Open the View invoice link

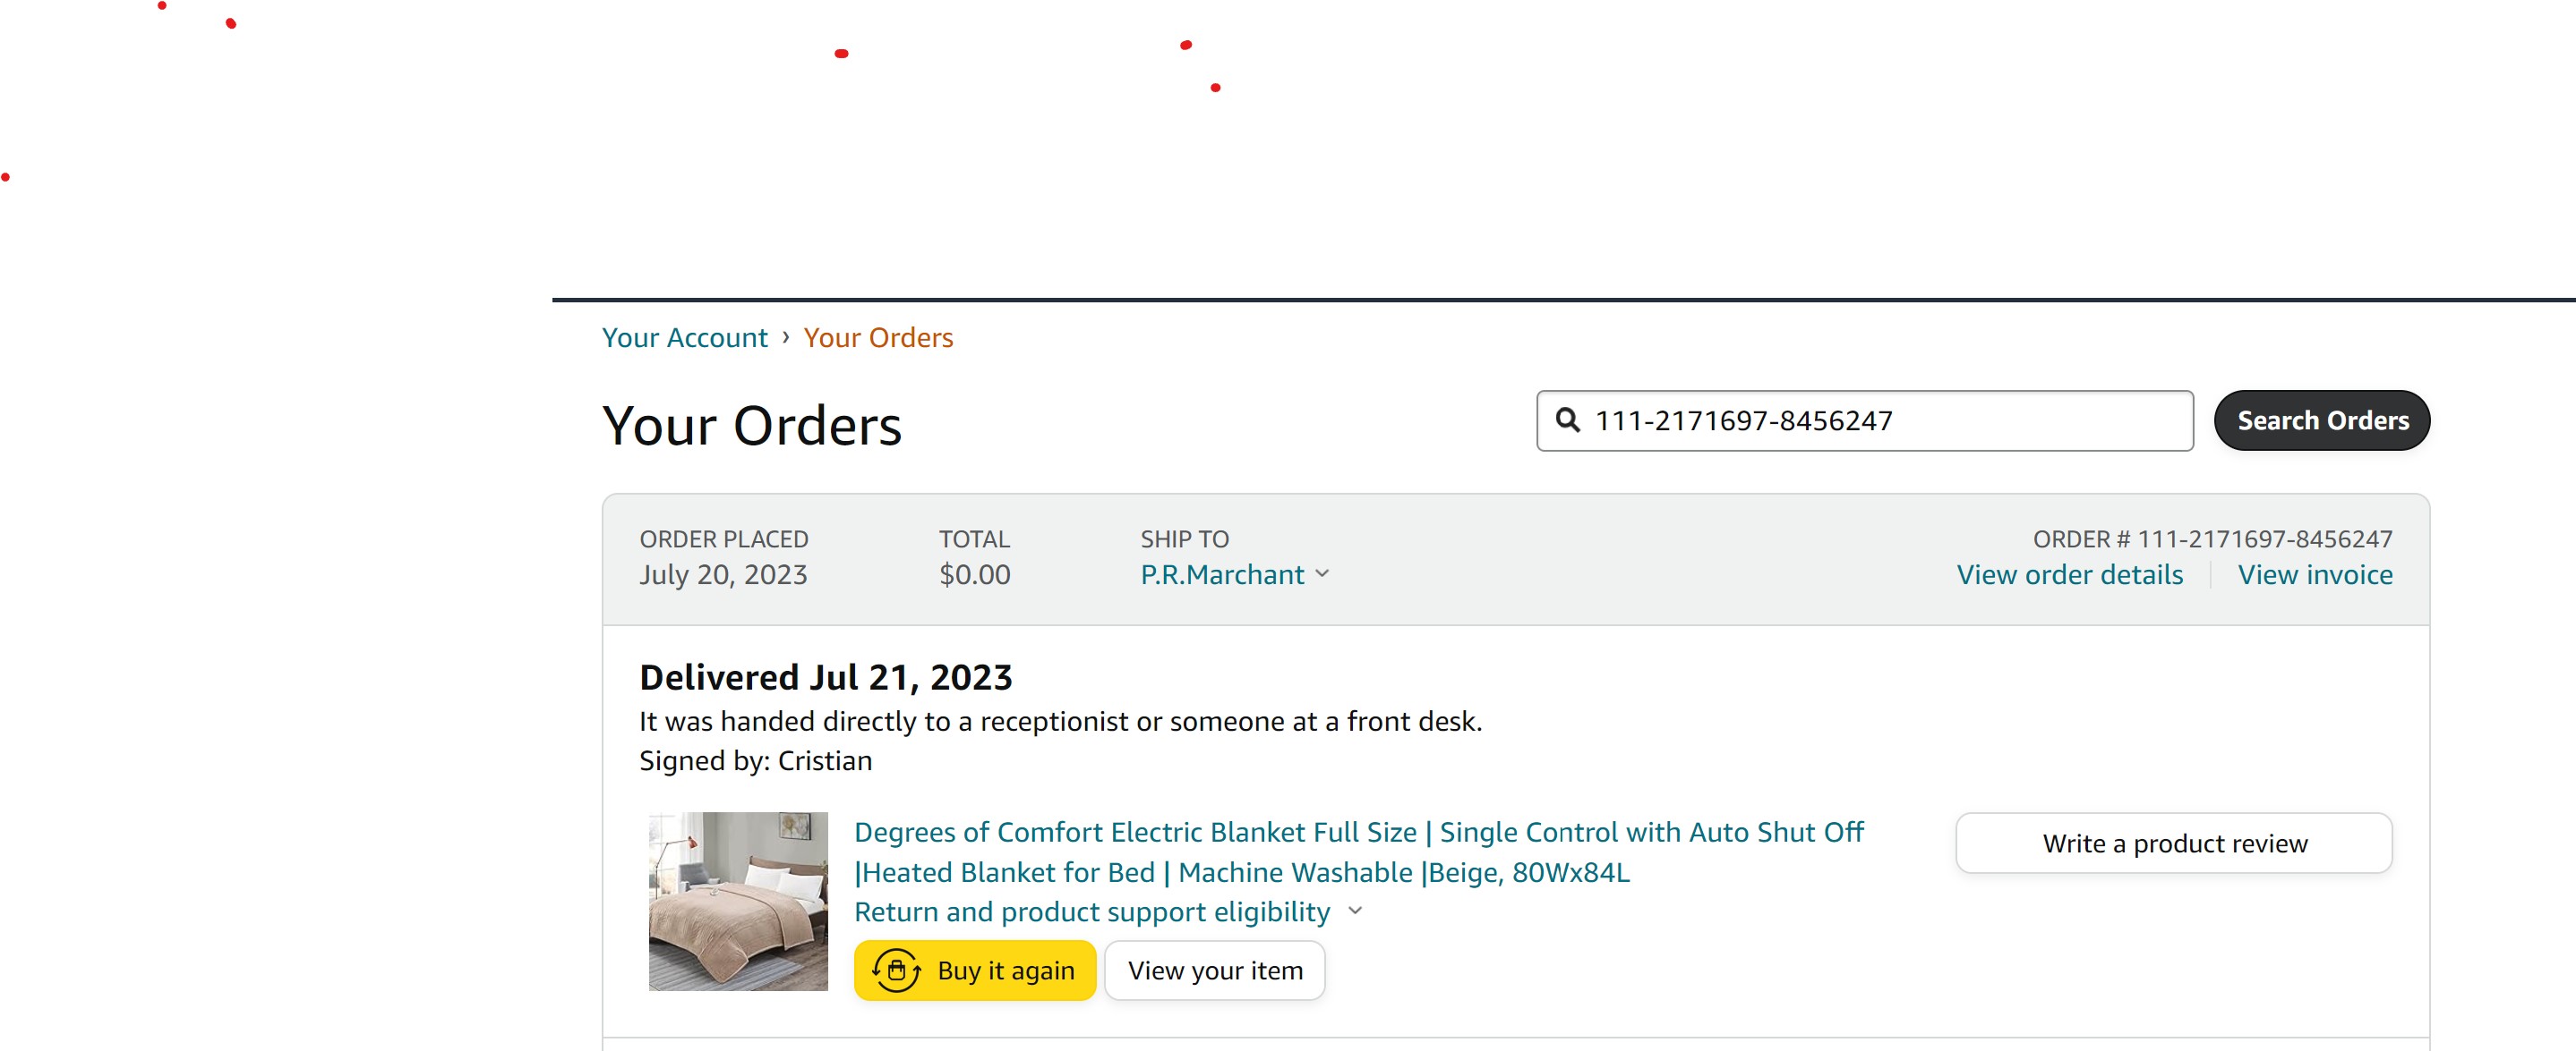[x=2315, y=574]
